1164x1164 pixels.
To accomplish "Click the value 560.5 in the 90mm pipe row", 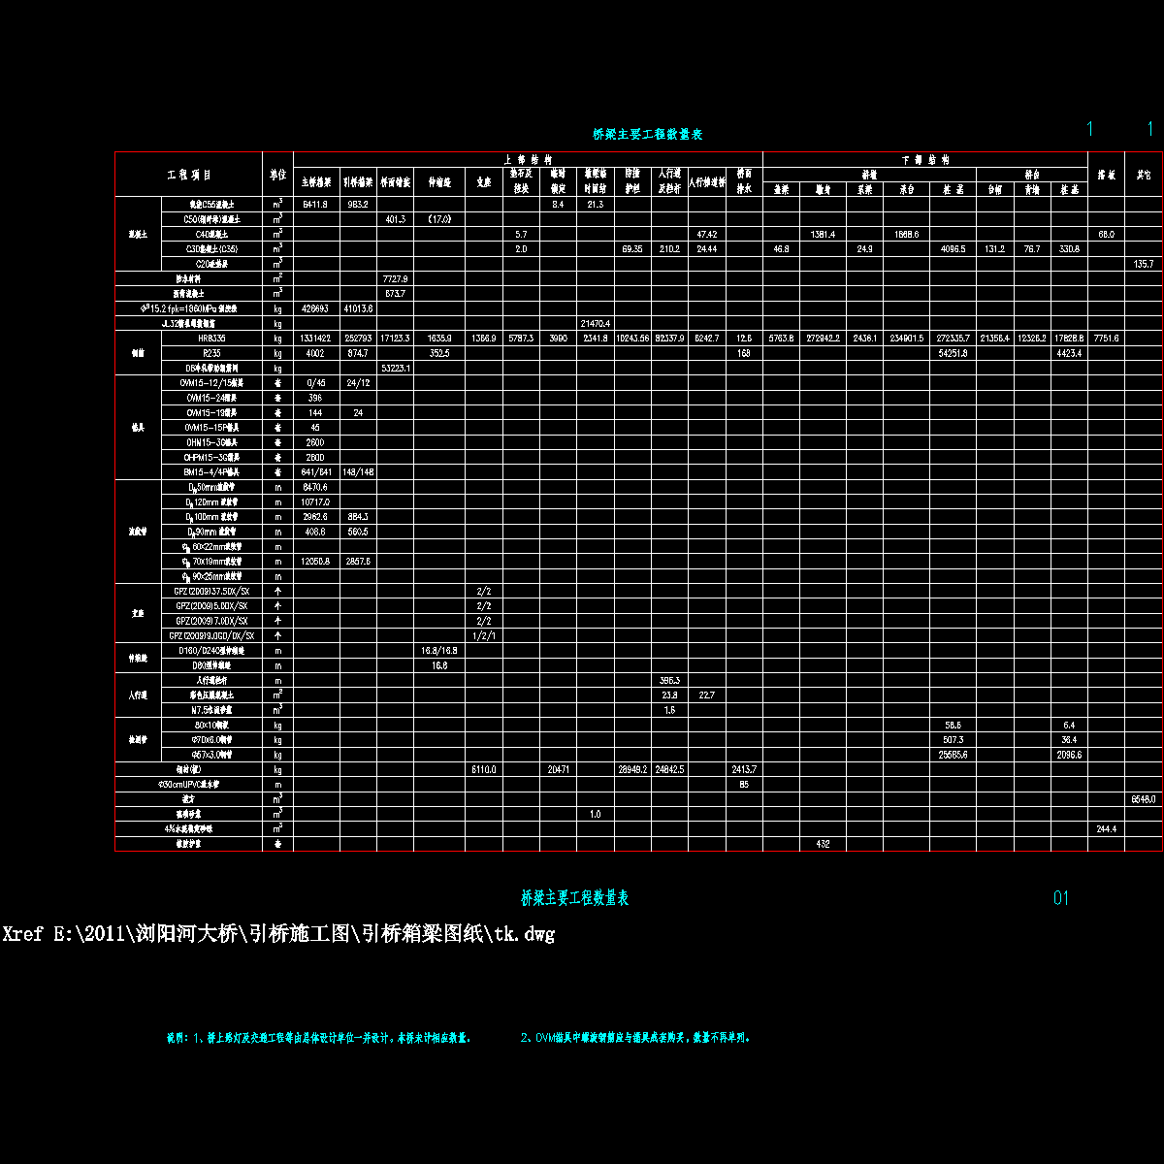I will coord(358,532).
